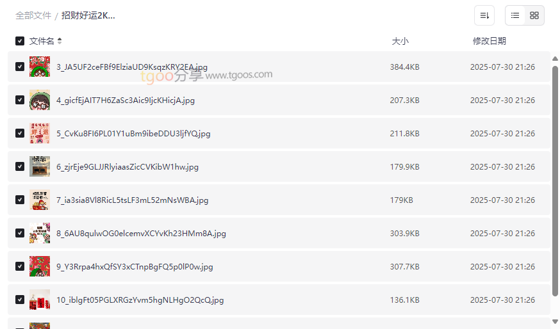Sort files by the name column arrows
The height and width of the screenshot is (329, 560).
click(x=60, y=41)
